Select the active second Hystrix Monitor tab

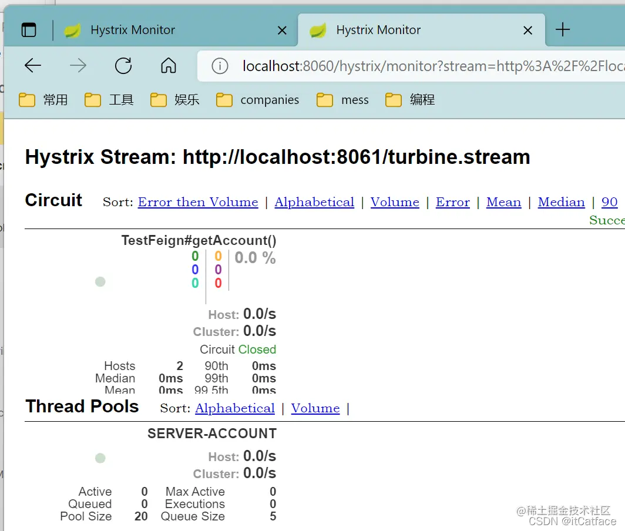(x=421, y=30)
